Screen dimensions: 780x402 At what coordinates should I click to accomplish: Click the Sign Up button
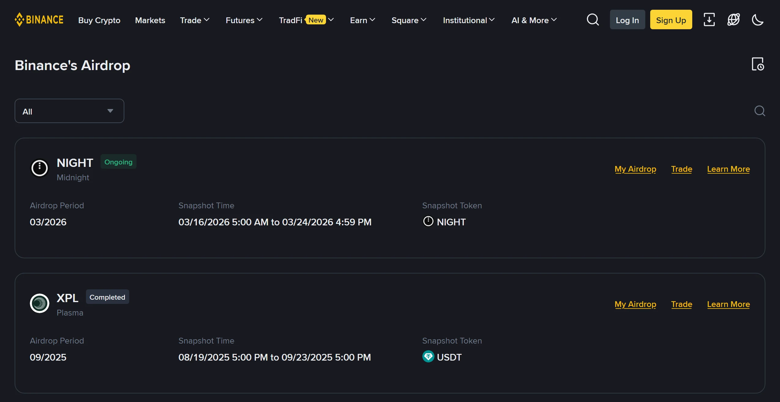pyautogui.click(x=671, y=20)
